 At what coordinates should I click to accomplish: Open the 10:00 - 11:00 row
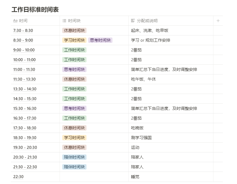[24, 60]
